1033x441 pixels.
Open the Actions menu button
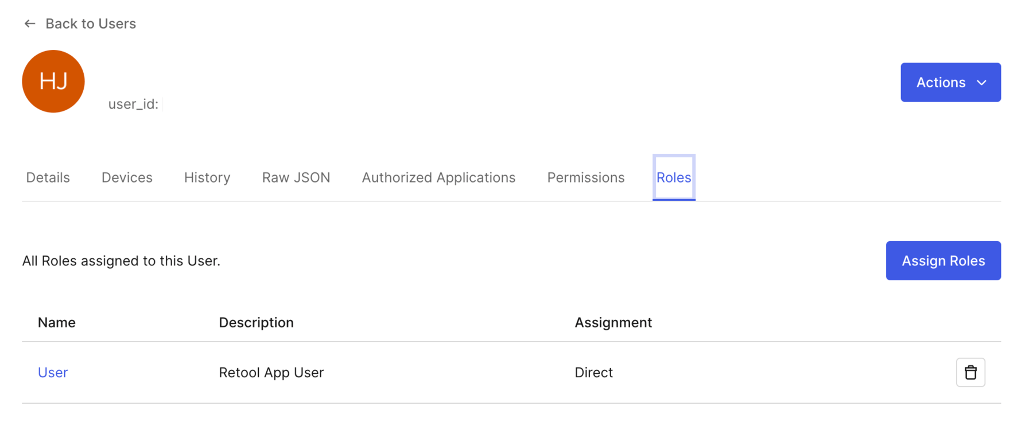pyautogui.click(x=950, y=82)
